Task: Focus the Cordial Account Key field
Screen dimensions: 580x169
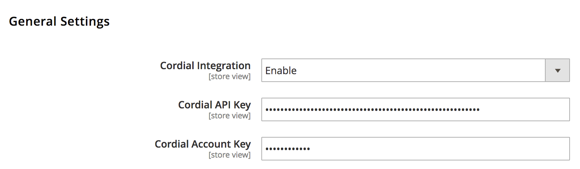Action: (415, 149)
